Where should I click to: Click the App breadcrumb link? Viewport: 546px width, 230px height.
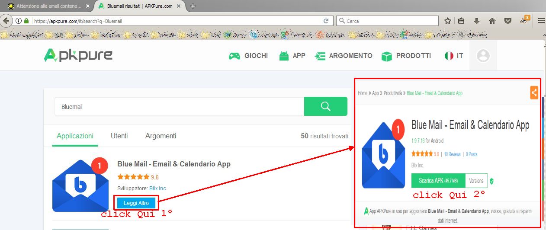[x=376, y=93]
